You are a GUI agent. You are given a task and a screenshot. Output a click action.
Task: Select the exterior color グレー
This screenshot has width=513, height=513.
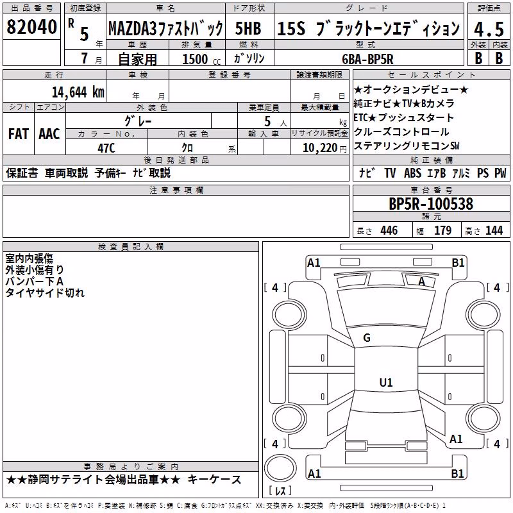pyautogui.click(x=138, y=121)
